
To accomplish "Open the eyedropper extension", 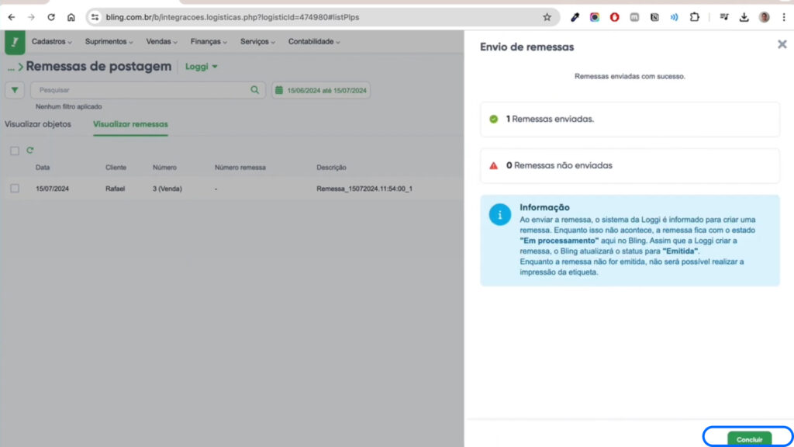I will pos(575,17).
